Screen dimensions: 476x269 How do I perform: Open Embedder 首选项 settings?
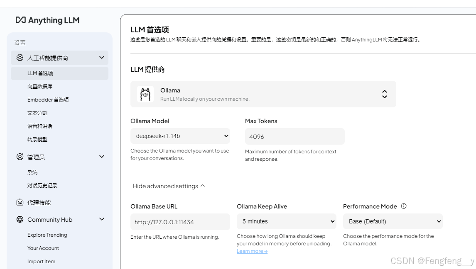click(x=48, y=99)
